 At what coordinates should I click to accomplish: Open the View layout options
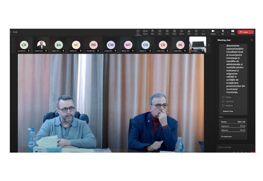(167, 32)
